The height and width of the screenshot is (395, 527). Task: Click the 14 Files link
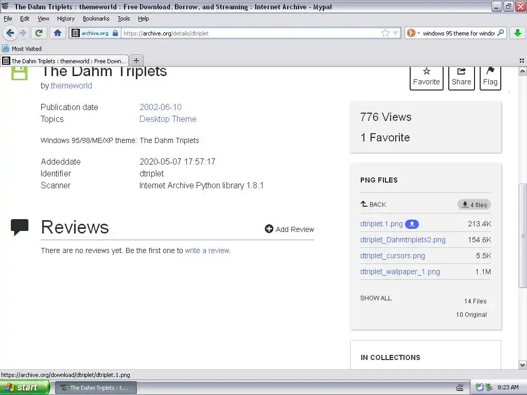click(x=475, y=301)
